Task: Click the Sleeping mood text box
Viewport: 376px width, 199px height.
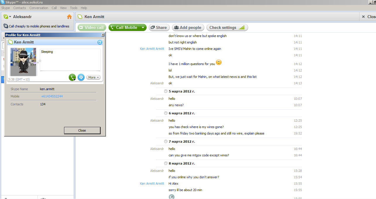Action: click(x=70, y=60)
